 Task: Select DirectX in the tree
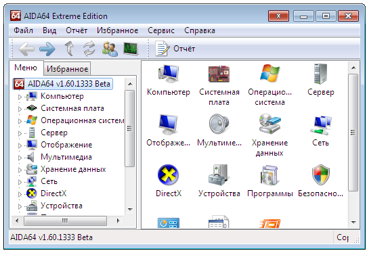[53, 193]
